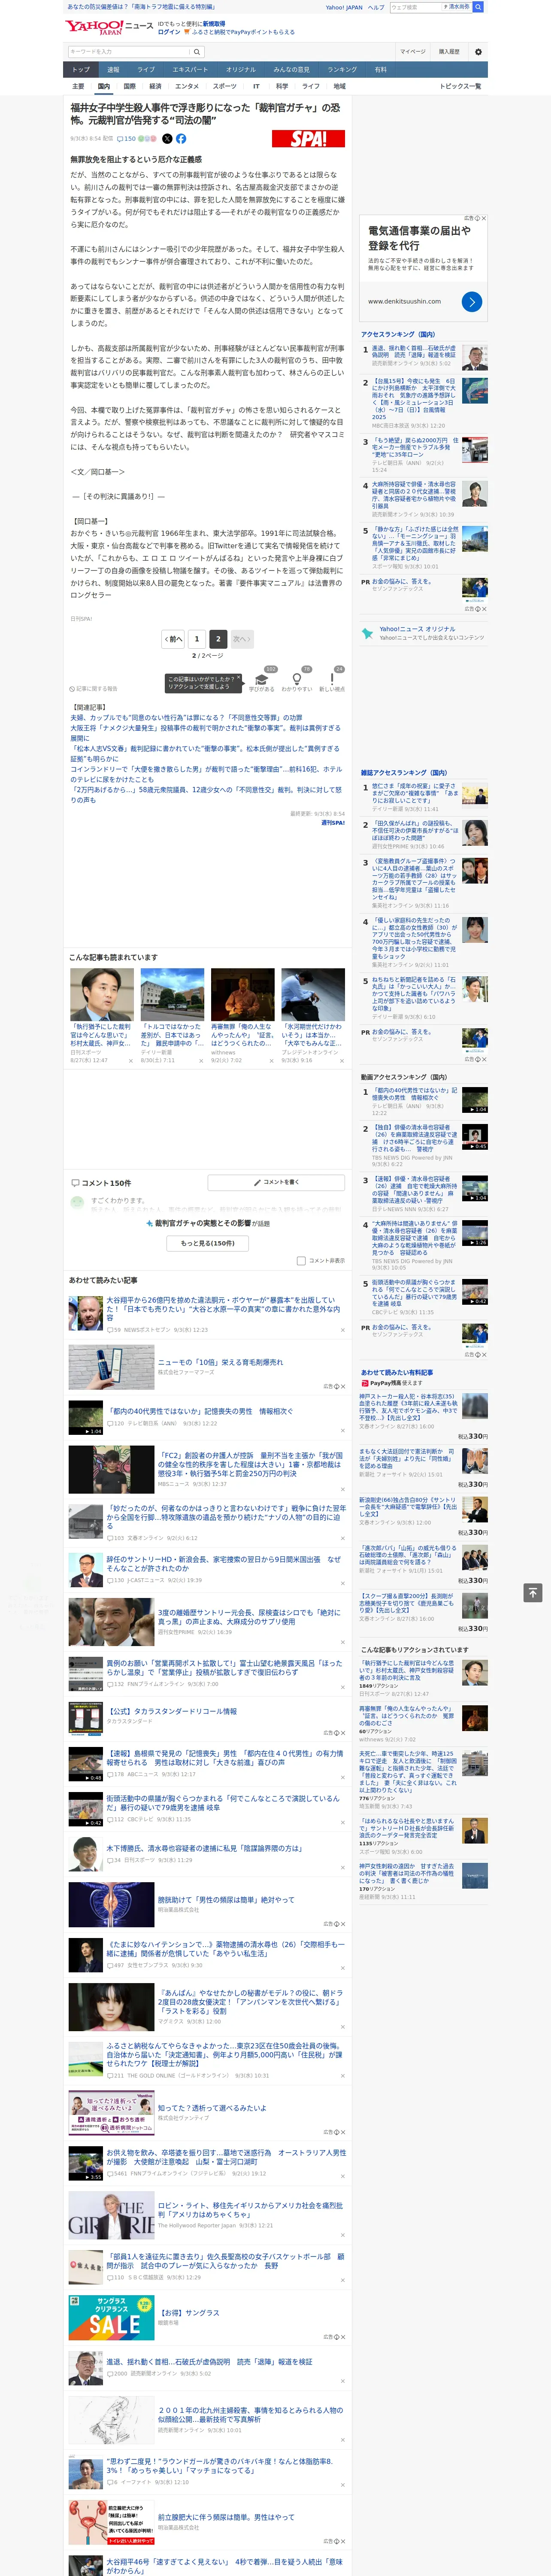This screenshot has width=551, height=2576.
Task: Open related link about コインランドリー裁判
Action: tap(206, 774)
